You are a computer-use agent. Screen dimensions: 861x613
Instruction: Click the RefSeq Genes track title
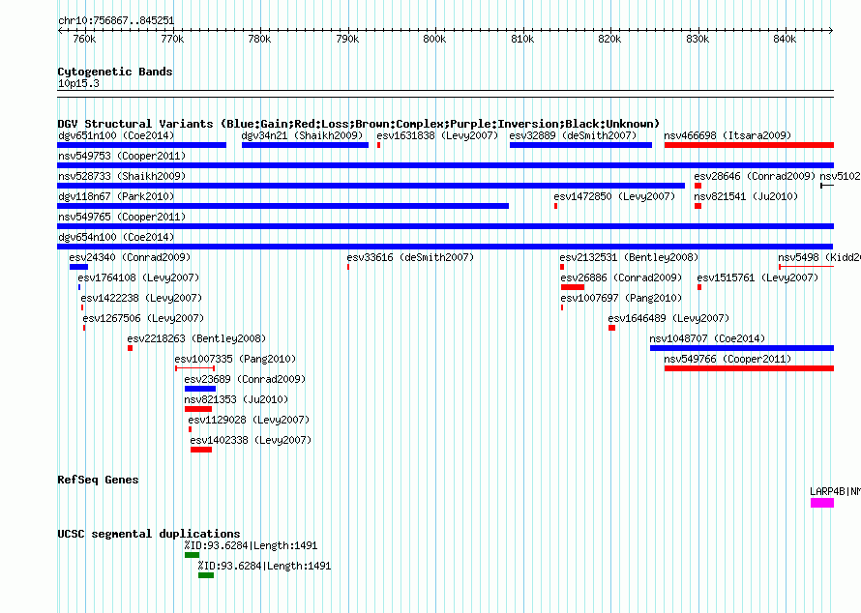(x=98, y=480)
